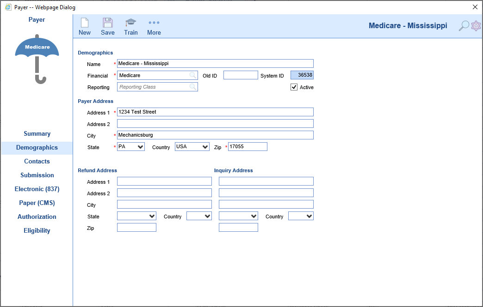
Task: Open the More options ellipsis
Action: 154,23
